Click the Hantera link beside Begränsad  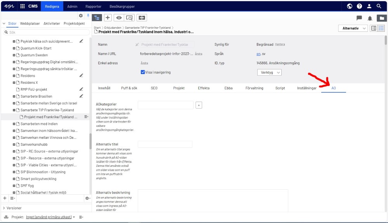click(x=280, y=45)
